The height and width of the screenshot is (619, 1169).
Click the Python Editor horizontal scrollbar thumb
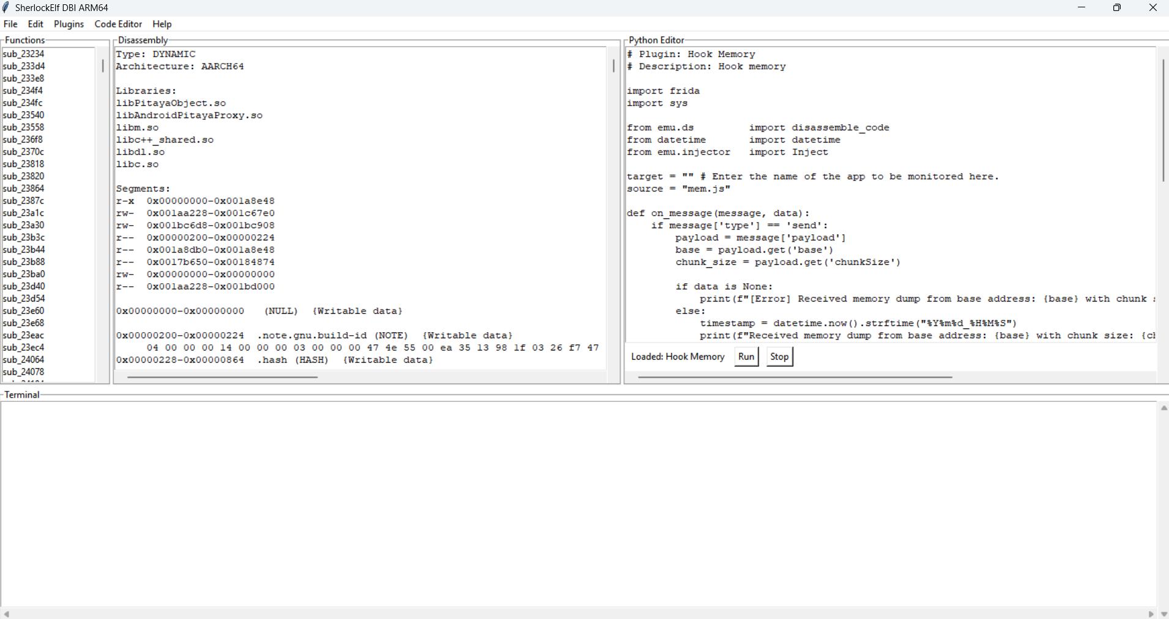click(795, 377)
